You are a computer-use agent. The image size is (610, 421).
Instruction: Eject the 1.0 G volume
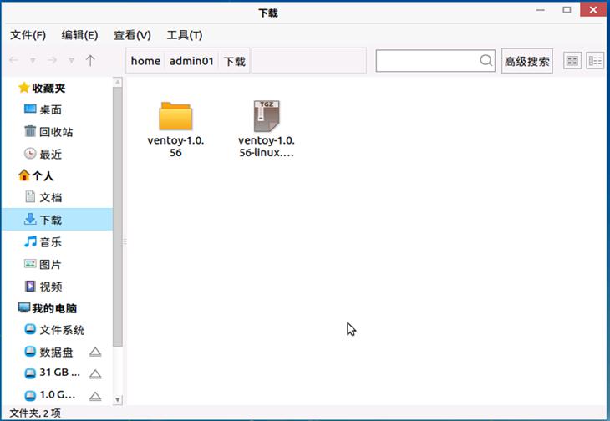click(x=95, y=396)
